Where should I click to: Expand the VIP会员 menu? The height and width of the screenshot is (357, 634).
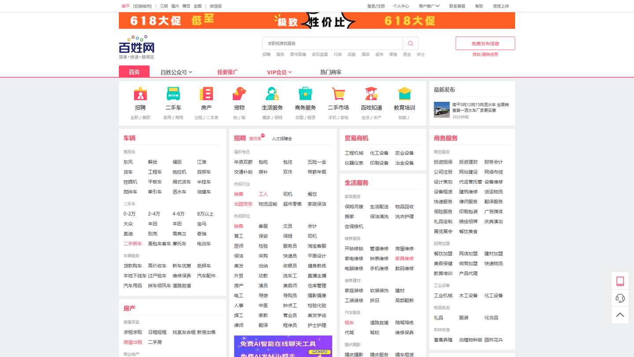pyautogui.click(x=279, y=72)
